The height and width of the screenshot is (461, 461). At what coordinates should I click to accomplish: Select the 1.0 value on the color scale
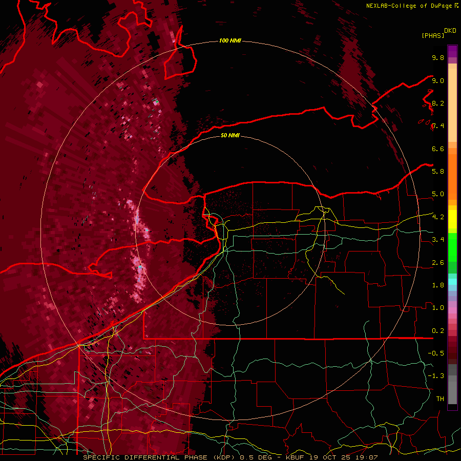[x=438, y=308]
